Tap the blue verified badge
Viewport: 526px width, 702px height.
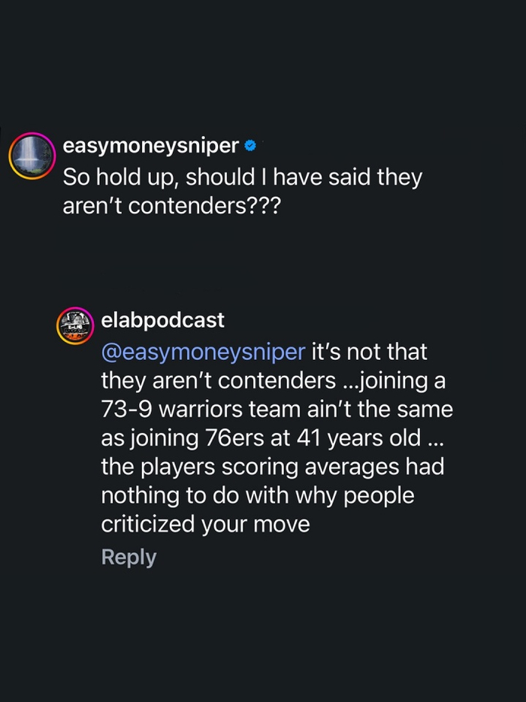251,146
